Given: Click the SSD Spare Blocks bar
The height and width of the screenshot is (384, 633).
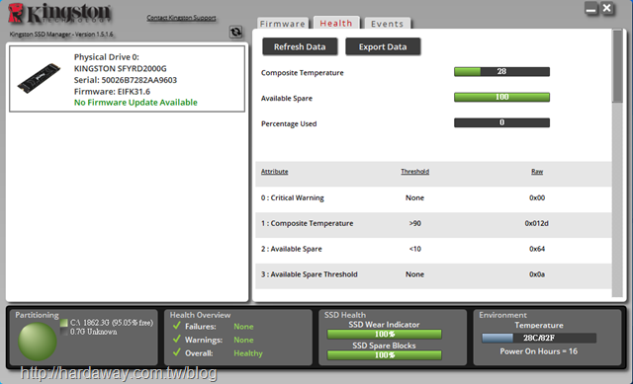Looking at the screenshot, I should point(385,355).
